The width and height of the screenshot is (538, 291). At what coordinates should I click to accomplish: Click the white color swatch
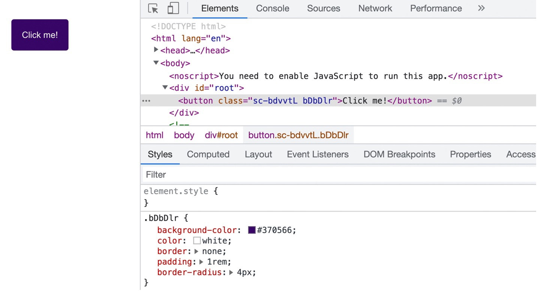[x=197, y=240]
